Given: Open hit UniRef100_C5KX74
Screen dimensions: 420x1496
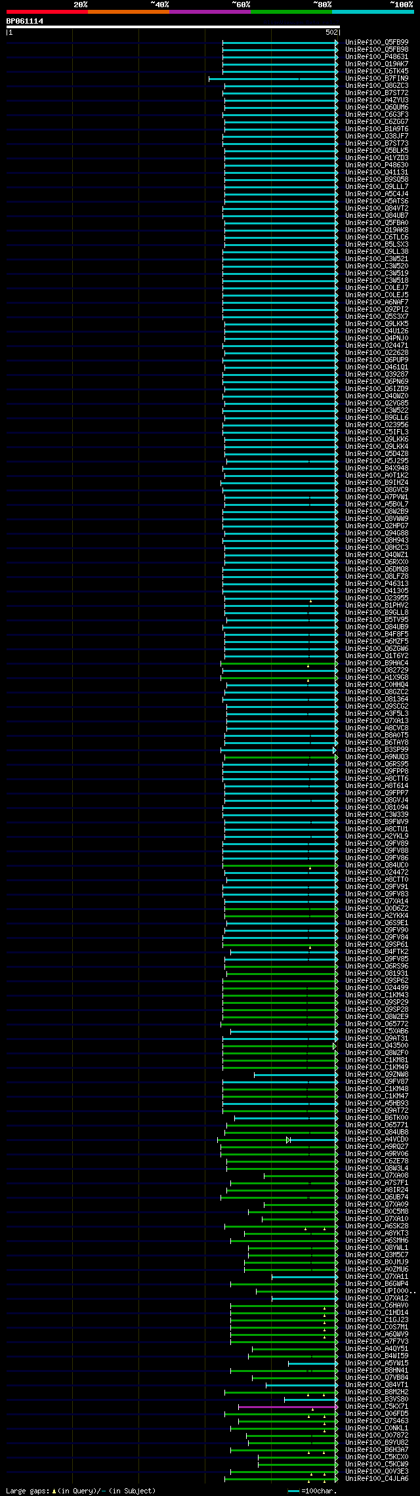Looking at the screenshot, I should coord(377,1406).
